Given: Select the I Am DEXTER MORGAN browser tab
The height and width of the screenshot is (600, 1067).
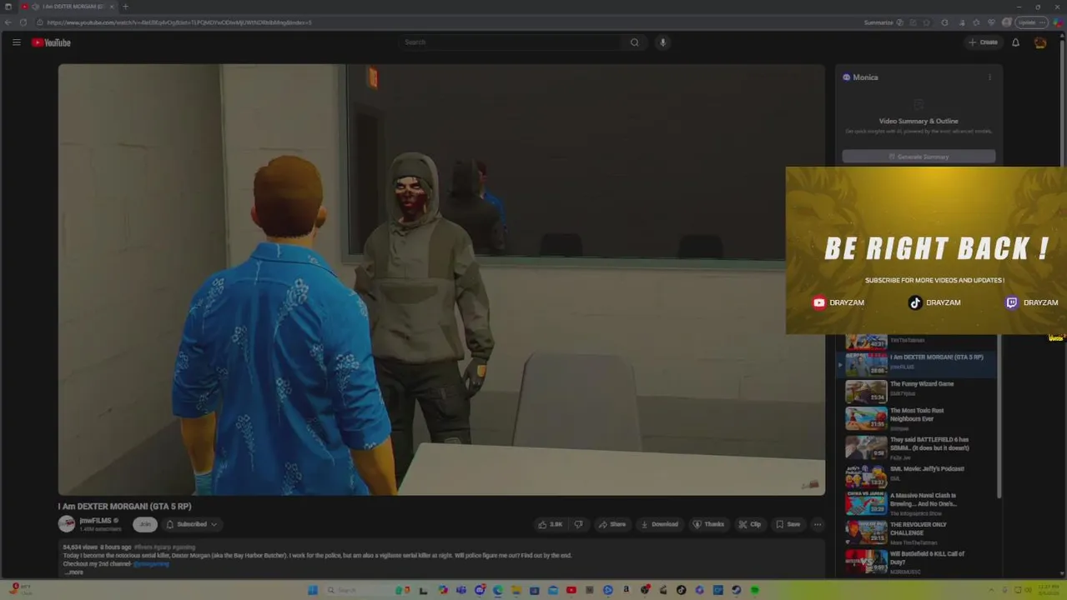Looking at the screenshot, I should (68, 7).
